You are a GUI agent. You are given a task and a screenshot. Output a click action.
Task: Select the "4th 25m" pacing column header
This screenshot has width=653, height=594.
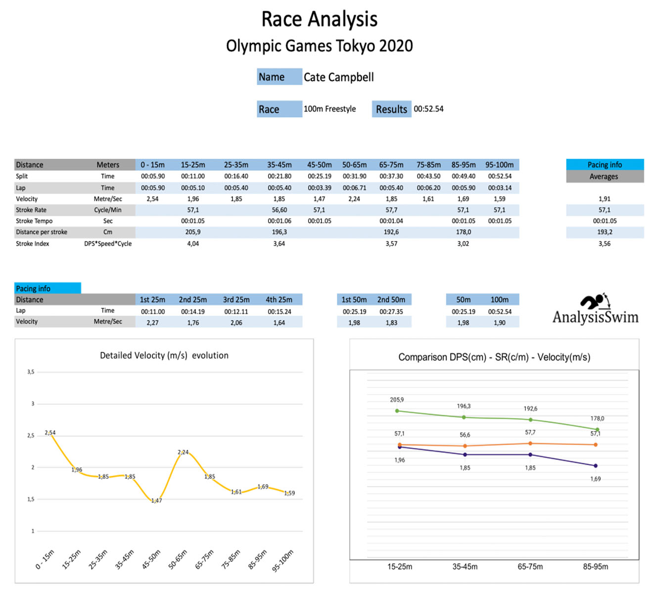point(279,299)
